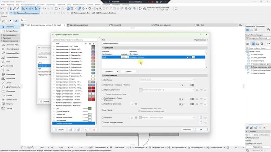
Task: Enable the Перо Фона Штриховки checkbox
Action: pyautogui.click(x=102, y=104)
